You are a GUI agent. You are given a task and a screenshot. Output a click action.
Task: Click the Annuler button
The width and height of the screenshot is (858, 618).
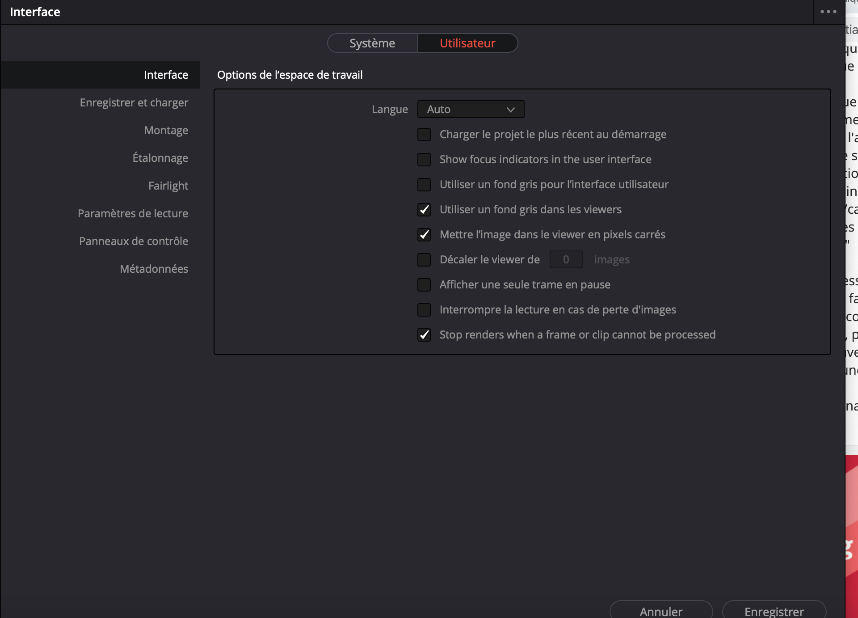(660, 611)
